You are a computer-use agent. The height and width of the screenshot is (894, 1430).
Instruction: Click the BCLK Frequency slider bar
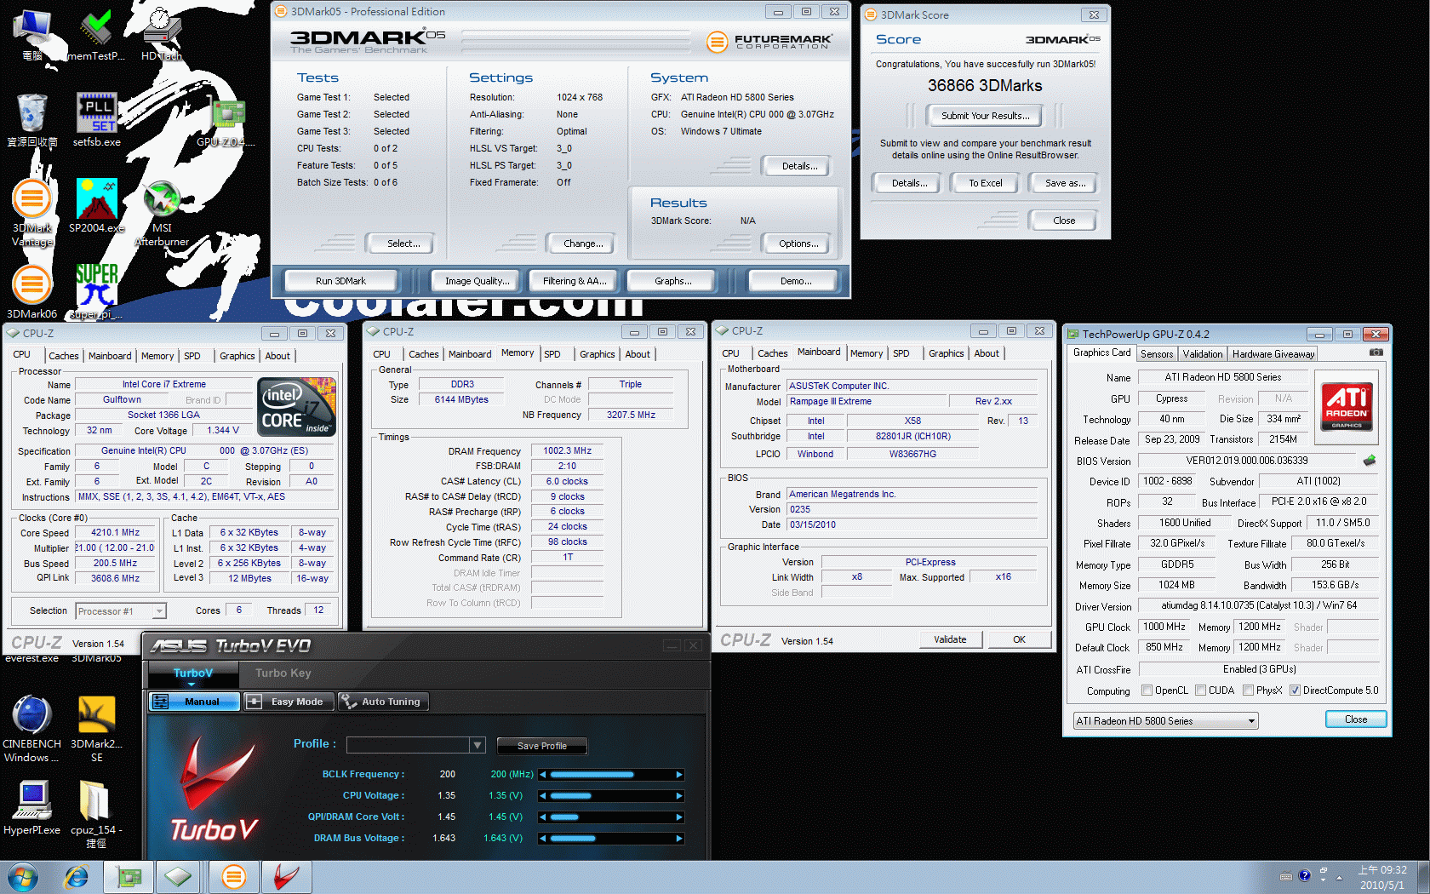click(611, 775)
